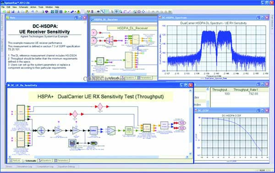
Task: Click HSPA+ DualCarrier UE RX Sensitivity Test title
Action: tap(101, 97)
